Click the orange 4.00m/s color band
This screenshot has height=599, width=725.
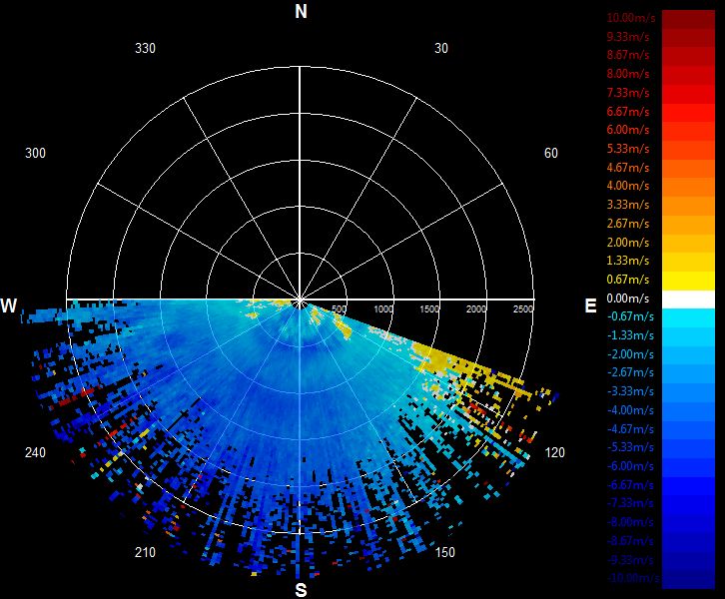pos(688,188)
